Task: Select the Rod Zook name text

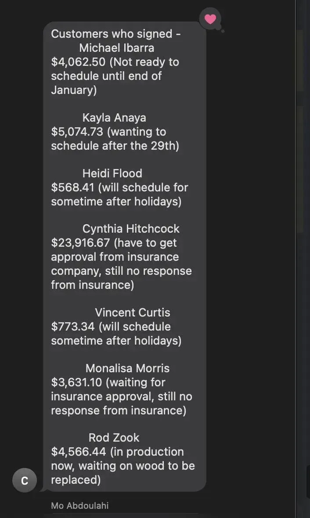Action: tap(114, 437)
